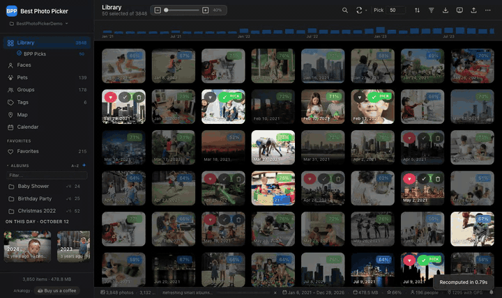Open the Feb 10, 2021 photo rated 71%
This screenshot has height=298, width=502.
(x=323, y=107)
